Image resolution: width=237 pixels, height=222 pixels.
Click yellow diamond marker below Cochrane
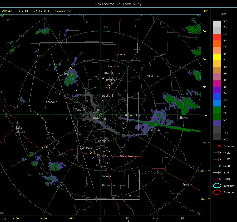(x=90, y=152)
